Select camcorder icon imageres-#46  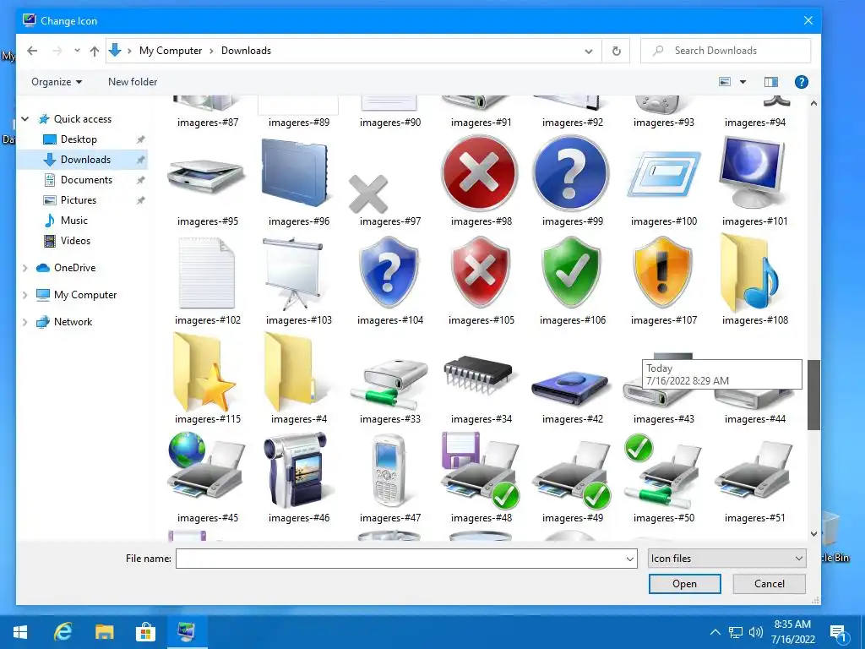296,470
